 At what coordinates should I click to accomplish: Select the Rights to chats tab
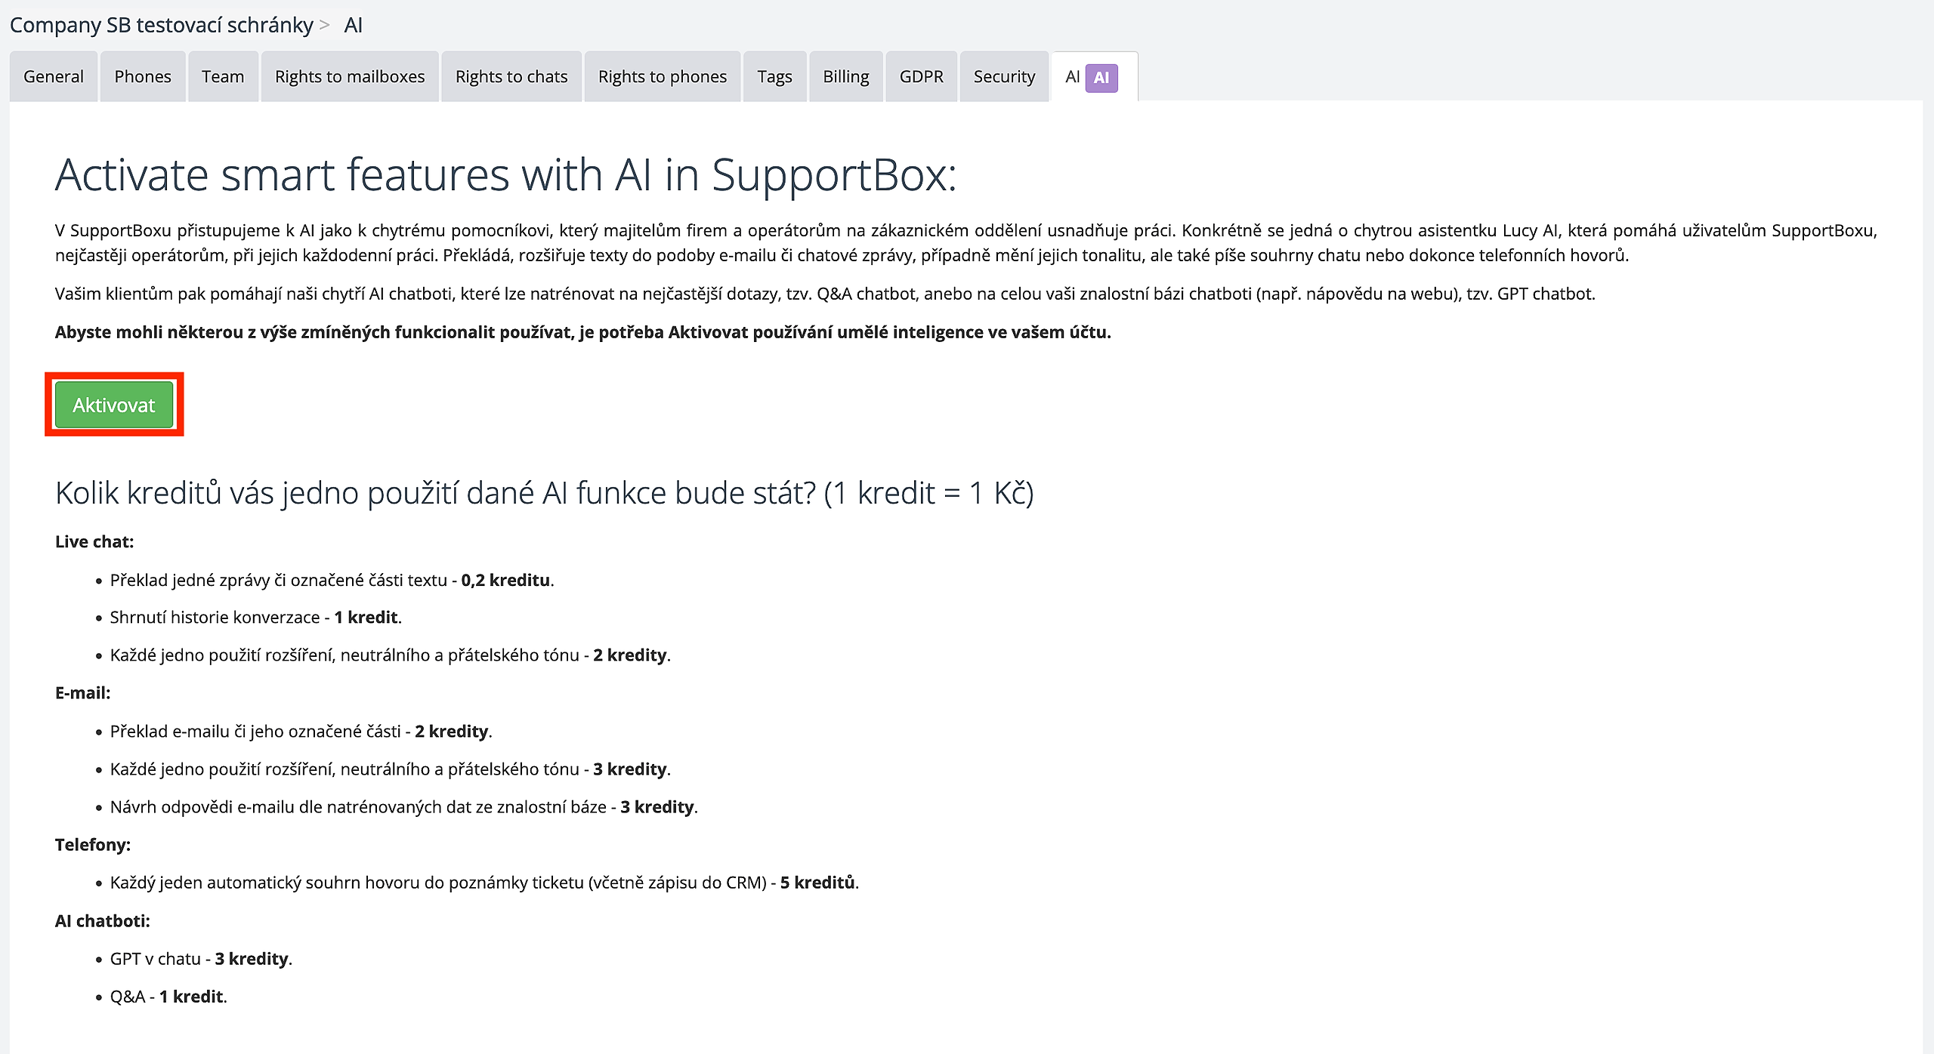[511, 76]
